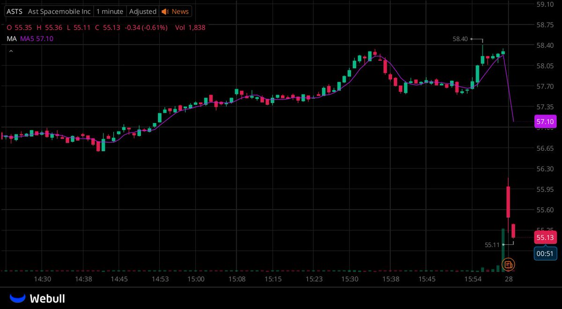The image size is (562, 309).
Task: Click the orange megaphone News icon
Action: pyautogui.click(x=165, y=11)
